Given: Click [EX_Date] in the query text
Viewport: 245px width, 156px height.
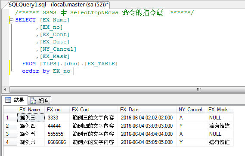Looking at the screenshot, I should 55,42.
